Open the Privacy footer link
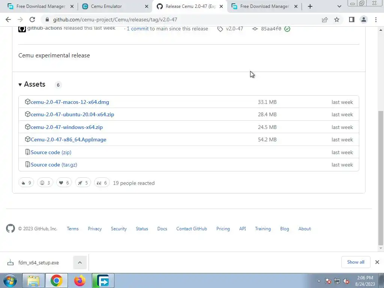This screenshot has width=384, height=288. coord(95,229)
